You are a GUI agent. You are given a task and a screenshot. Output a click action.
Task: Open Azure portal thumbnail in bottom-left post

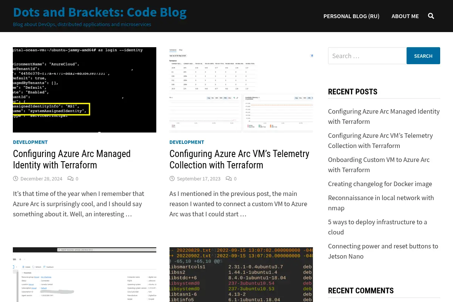pos(85,274)
